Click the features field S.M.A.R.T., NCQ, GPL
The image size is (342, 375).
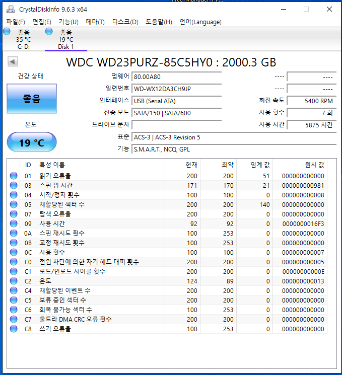click(x=234, y=149)
